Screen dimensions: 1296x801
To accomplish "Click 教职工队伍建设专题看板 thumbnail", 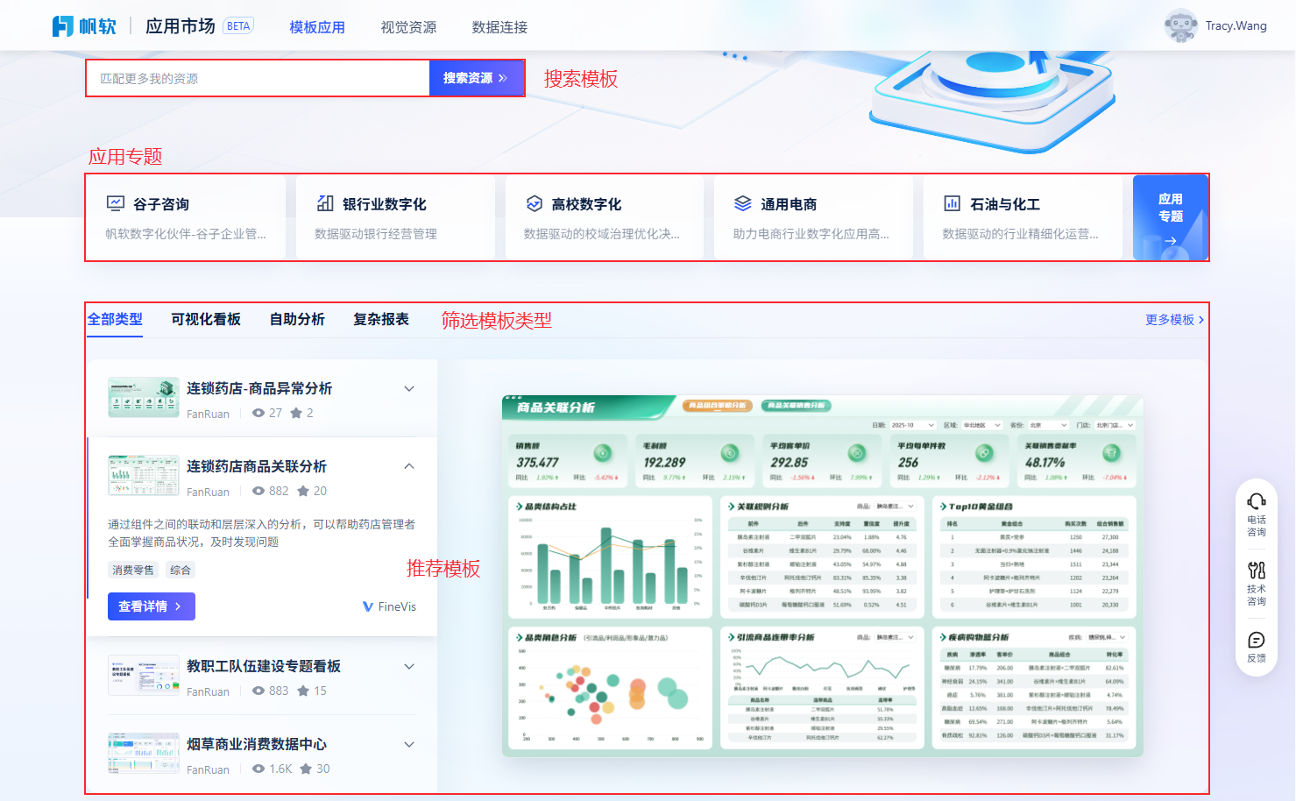I will tap(144, 675).
